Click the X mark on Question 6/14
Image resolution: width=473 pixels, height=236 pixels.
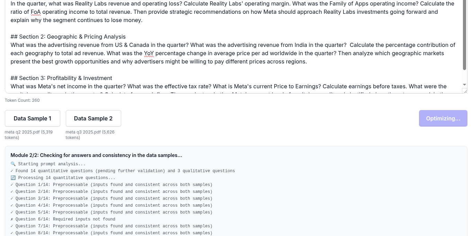pos(12,219)
